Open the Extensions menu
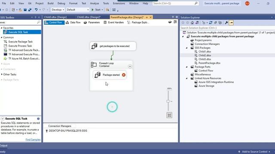The height and width of the screenshot is (154, 275). 119,3
